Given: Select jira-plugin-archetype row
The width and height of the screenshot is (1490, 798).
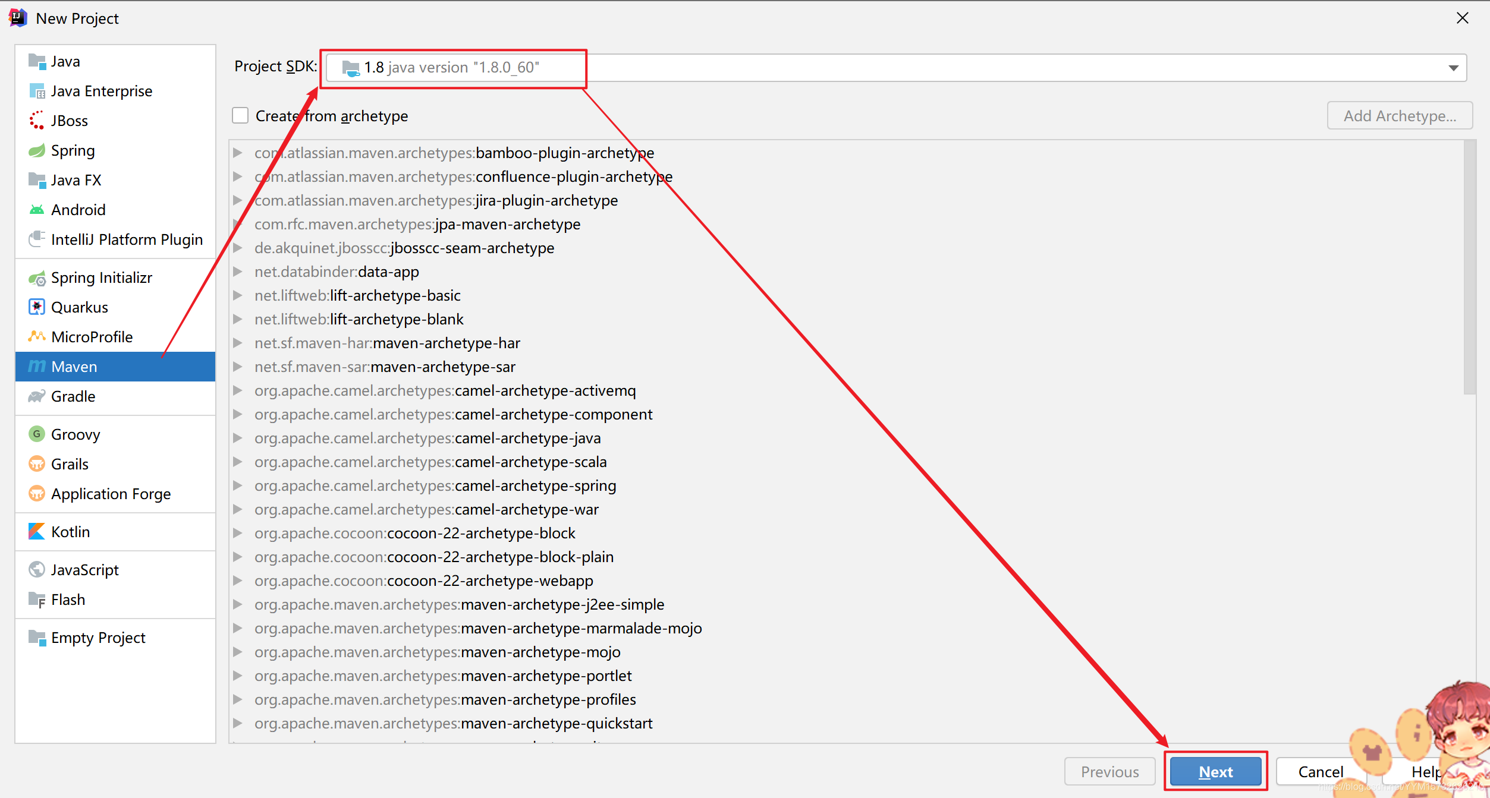Looking at the screenshot, I should point(847,200).
